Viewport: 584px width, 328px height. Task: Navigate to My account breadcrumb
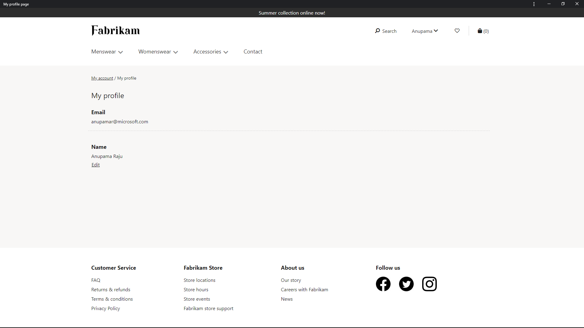pos(102,78)
